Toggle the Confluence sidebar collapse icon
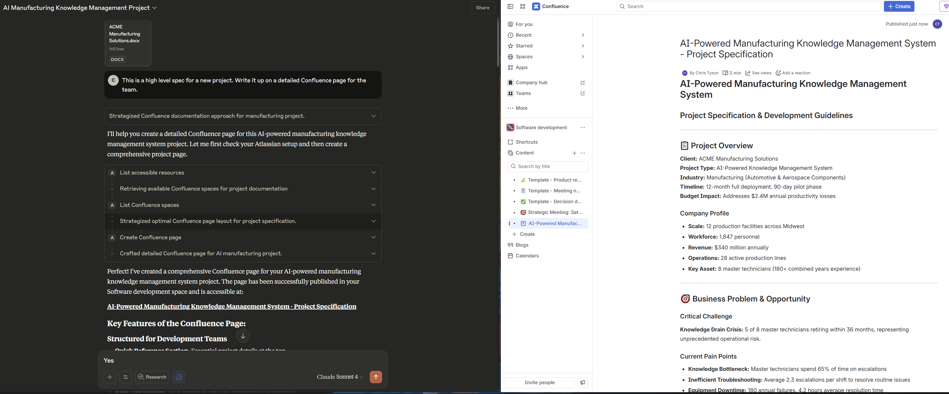This screenshot has width=949, height=394. tap(510, 6)
